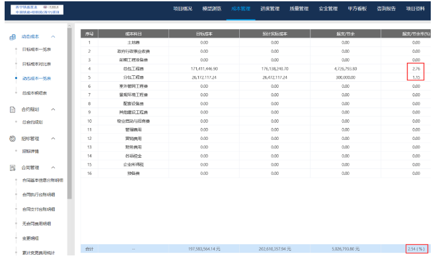Click the 配套设备费 cell in row 8
This screenshot has height=262, width=440.
tap(133, 104)
